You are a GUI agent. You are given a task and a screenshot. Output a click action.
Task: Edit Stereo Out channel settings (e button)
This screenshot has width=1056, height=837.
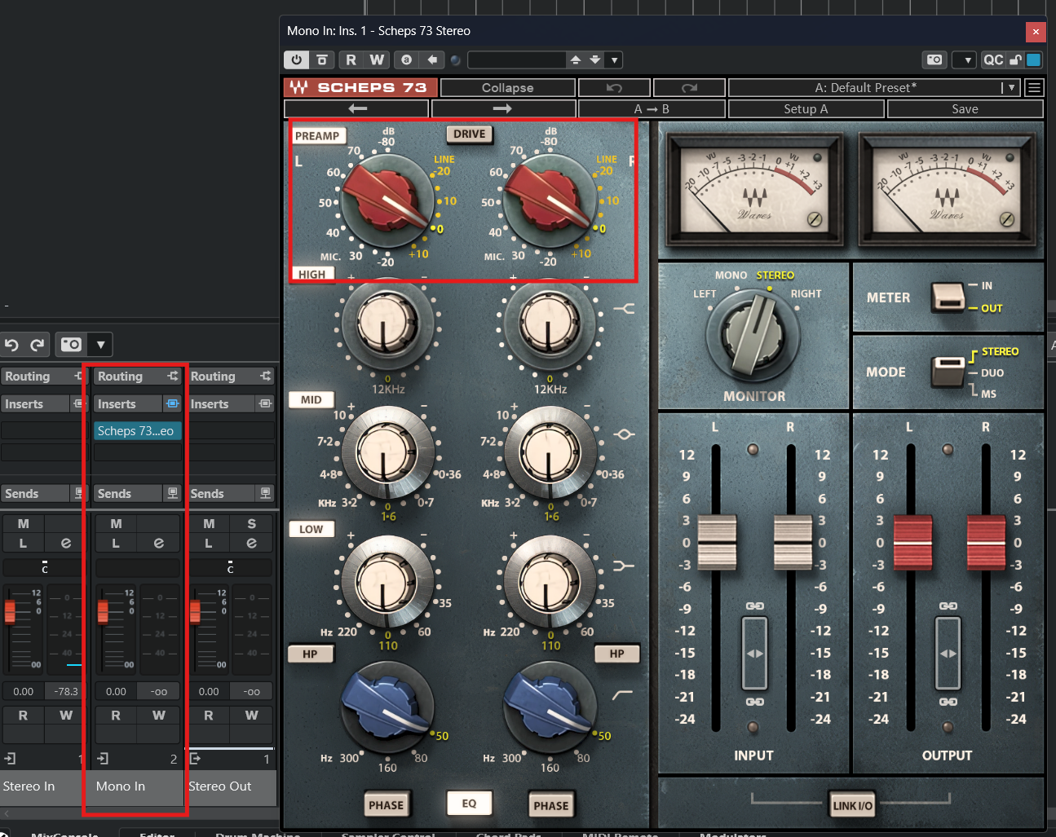251,543
